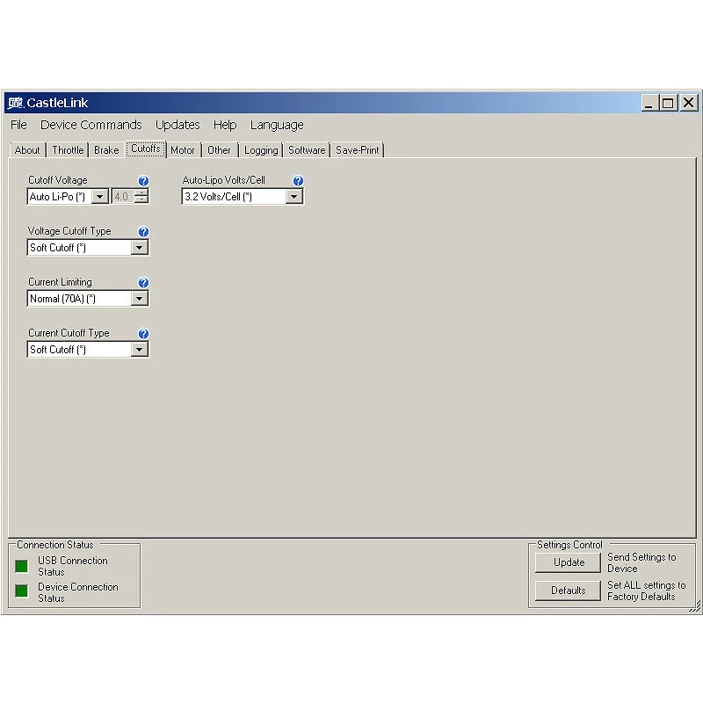Open help for Current Cutoff Type
Screen dimensions: 703x703
tap(144, 334)
